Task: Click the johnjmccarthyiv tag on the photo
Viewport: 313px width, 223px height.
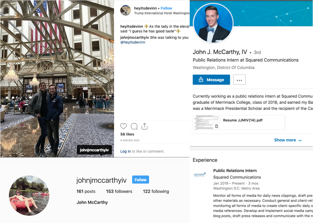Action: click(x=94, y=150)
